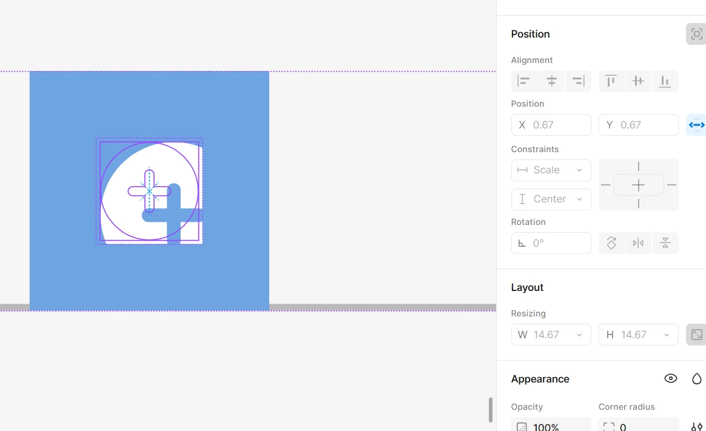Click the Rotate 90 degrees icon
The height and width of the screenshot is (431, 706).
[x=611, y=243]
